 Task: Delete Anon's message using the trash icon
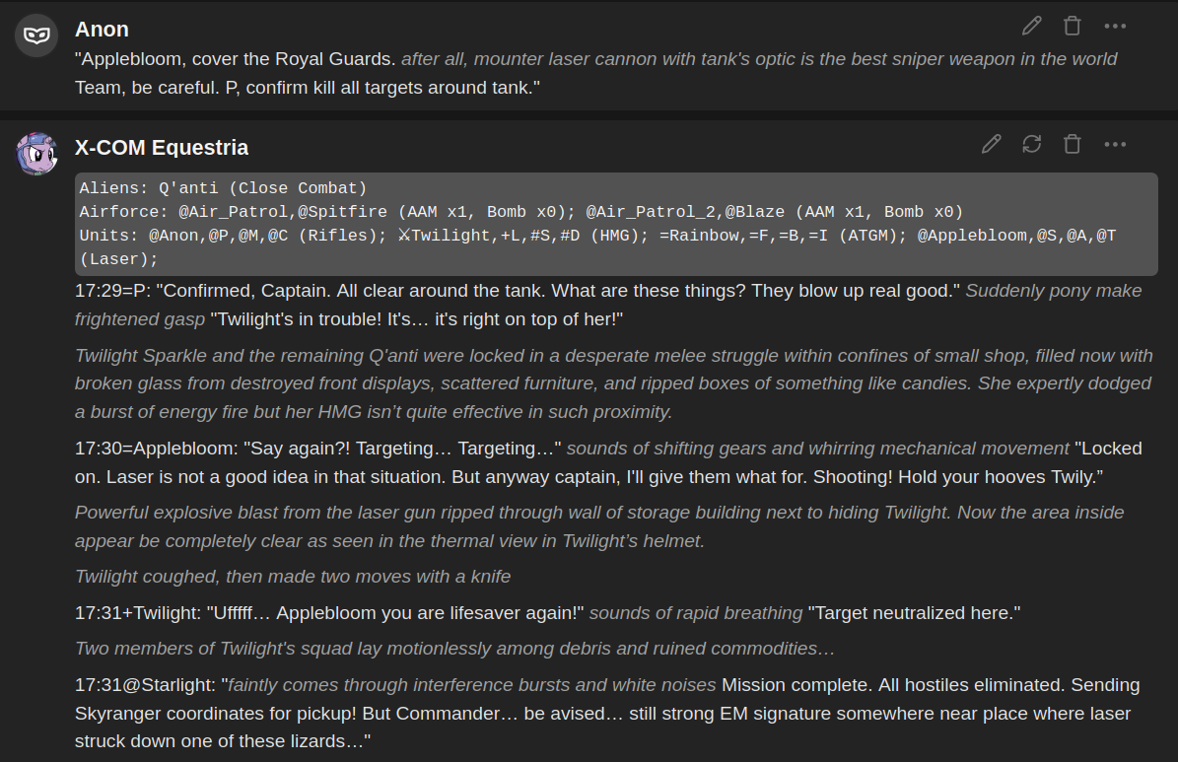pyautogui.click(x=1073, y=27)
